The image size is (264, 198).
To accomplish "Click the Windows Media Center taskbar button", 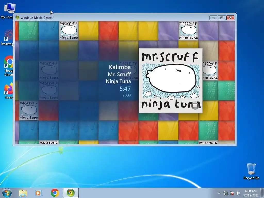I will tap(71, 193).
